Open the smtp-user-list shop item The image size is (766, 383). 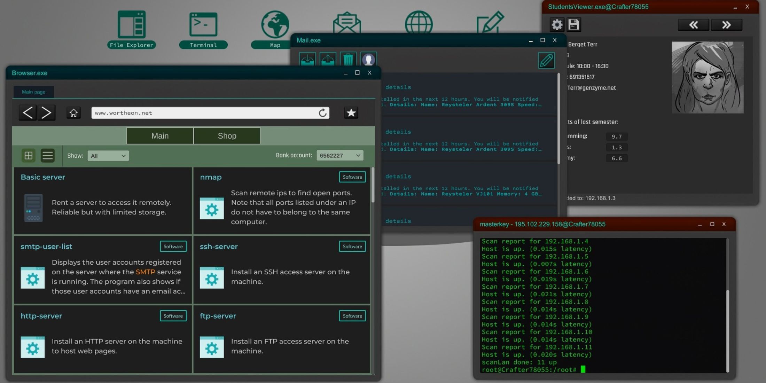103,270
